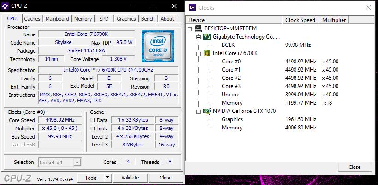The image size is (378, 185).
Task: Minimize the CPU-Z window
Action: (x=132, y=6)
